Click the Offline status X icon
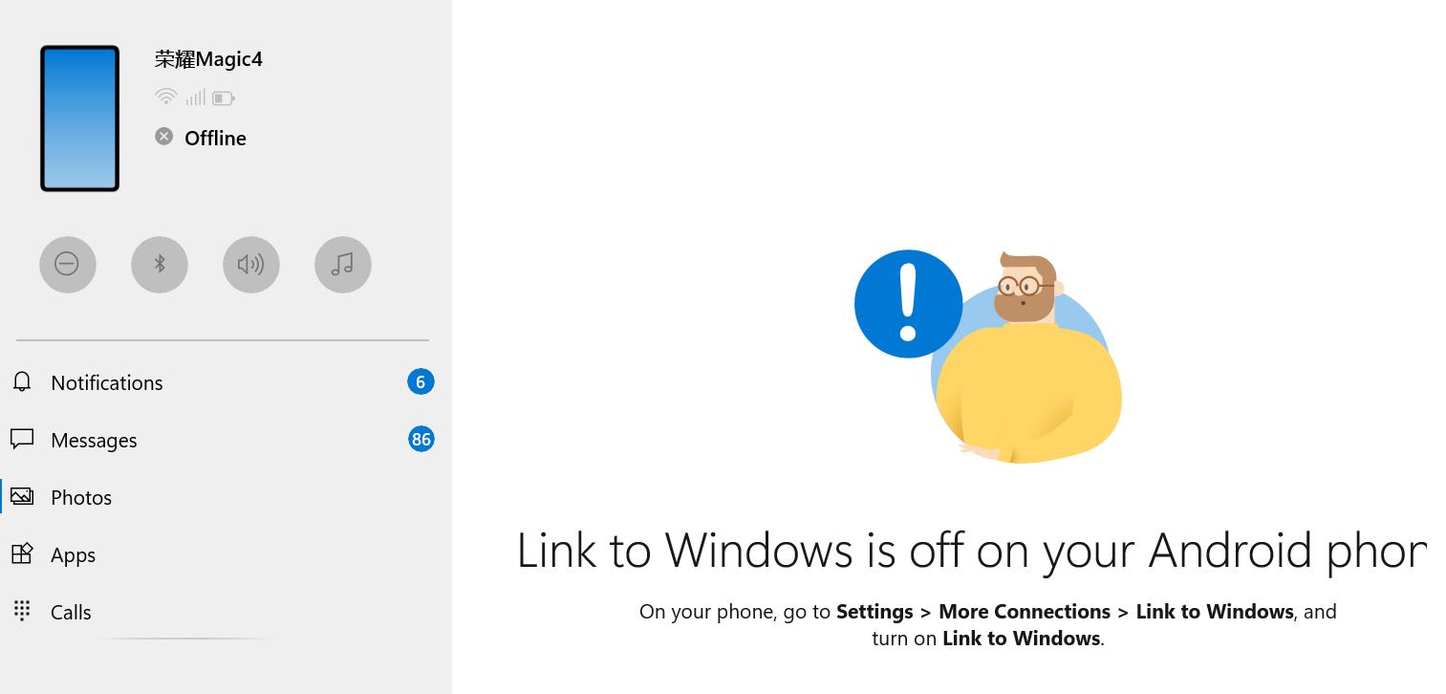The width and height of the screenshot is (1446, 694). [x=164, y=137]
